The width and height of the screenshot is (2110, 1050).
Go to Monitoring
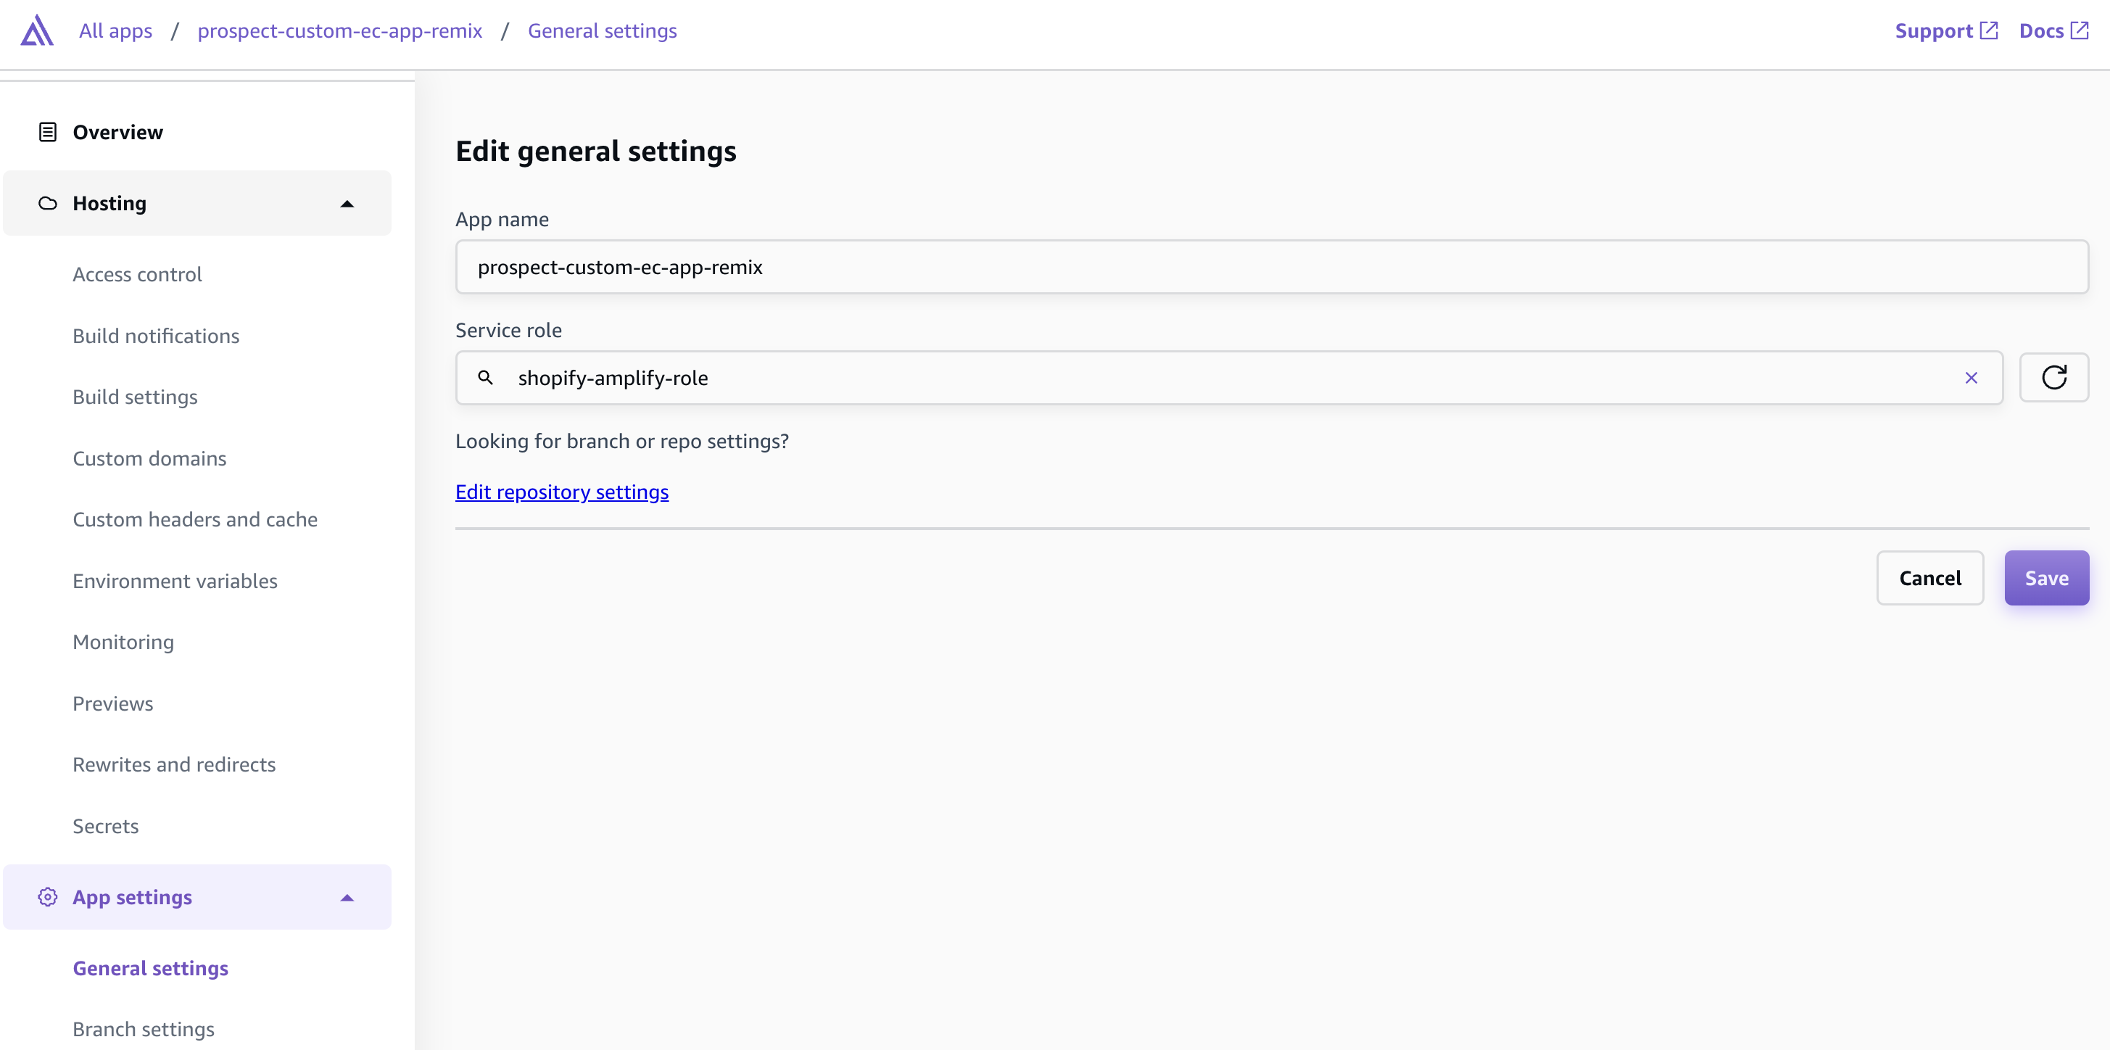123,642
